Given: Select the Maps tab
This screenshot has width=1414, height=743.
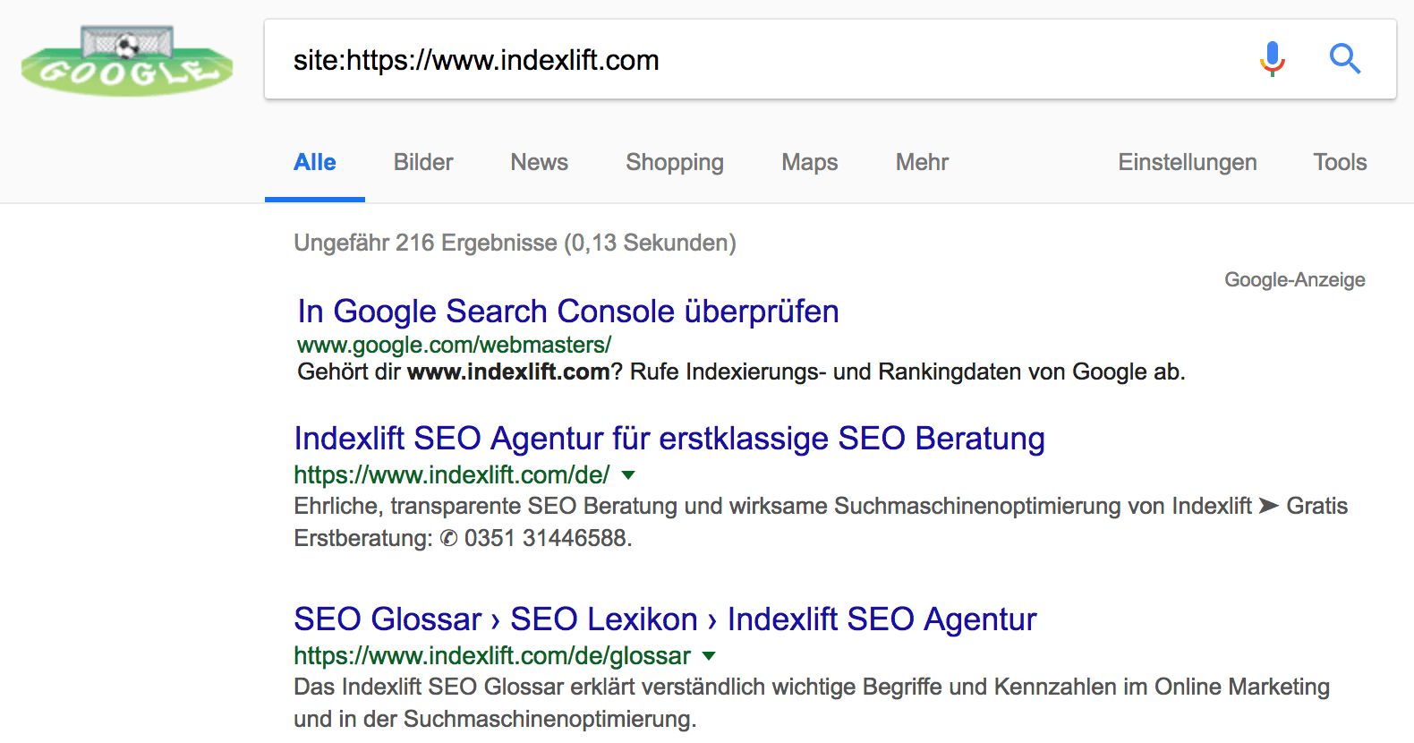Looking at the screenshot, I should [x=810, y=162].
